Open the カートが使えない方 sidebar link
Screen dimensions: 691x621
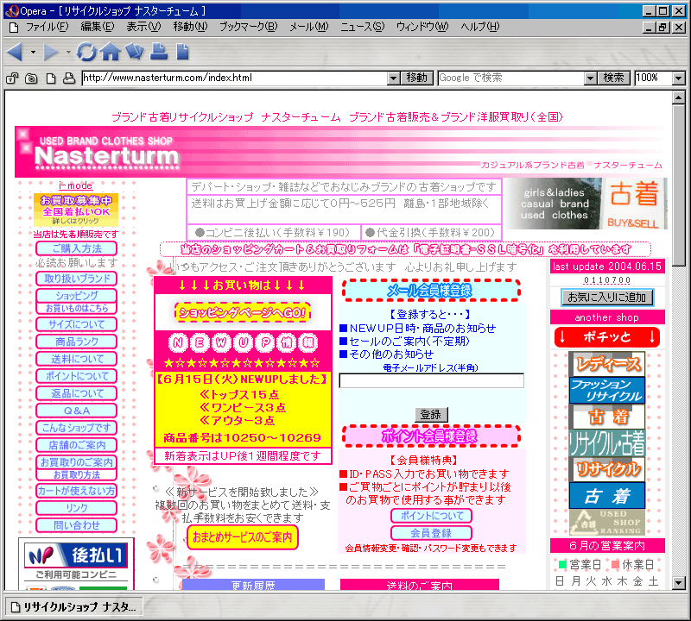click(x=76, y=491)
